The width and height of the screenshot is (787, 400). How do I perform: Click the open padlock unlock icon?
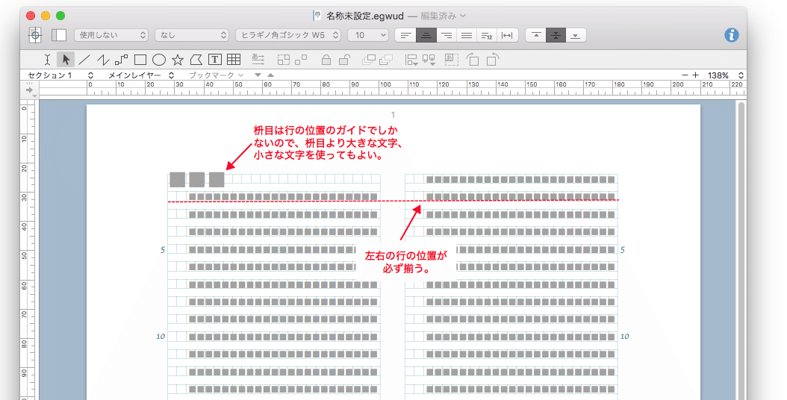click(x=344, y=60)
